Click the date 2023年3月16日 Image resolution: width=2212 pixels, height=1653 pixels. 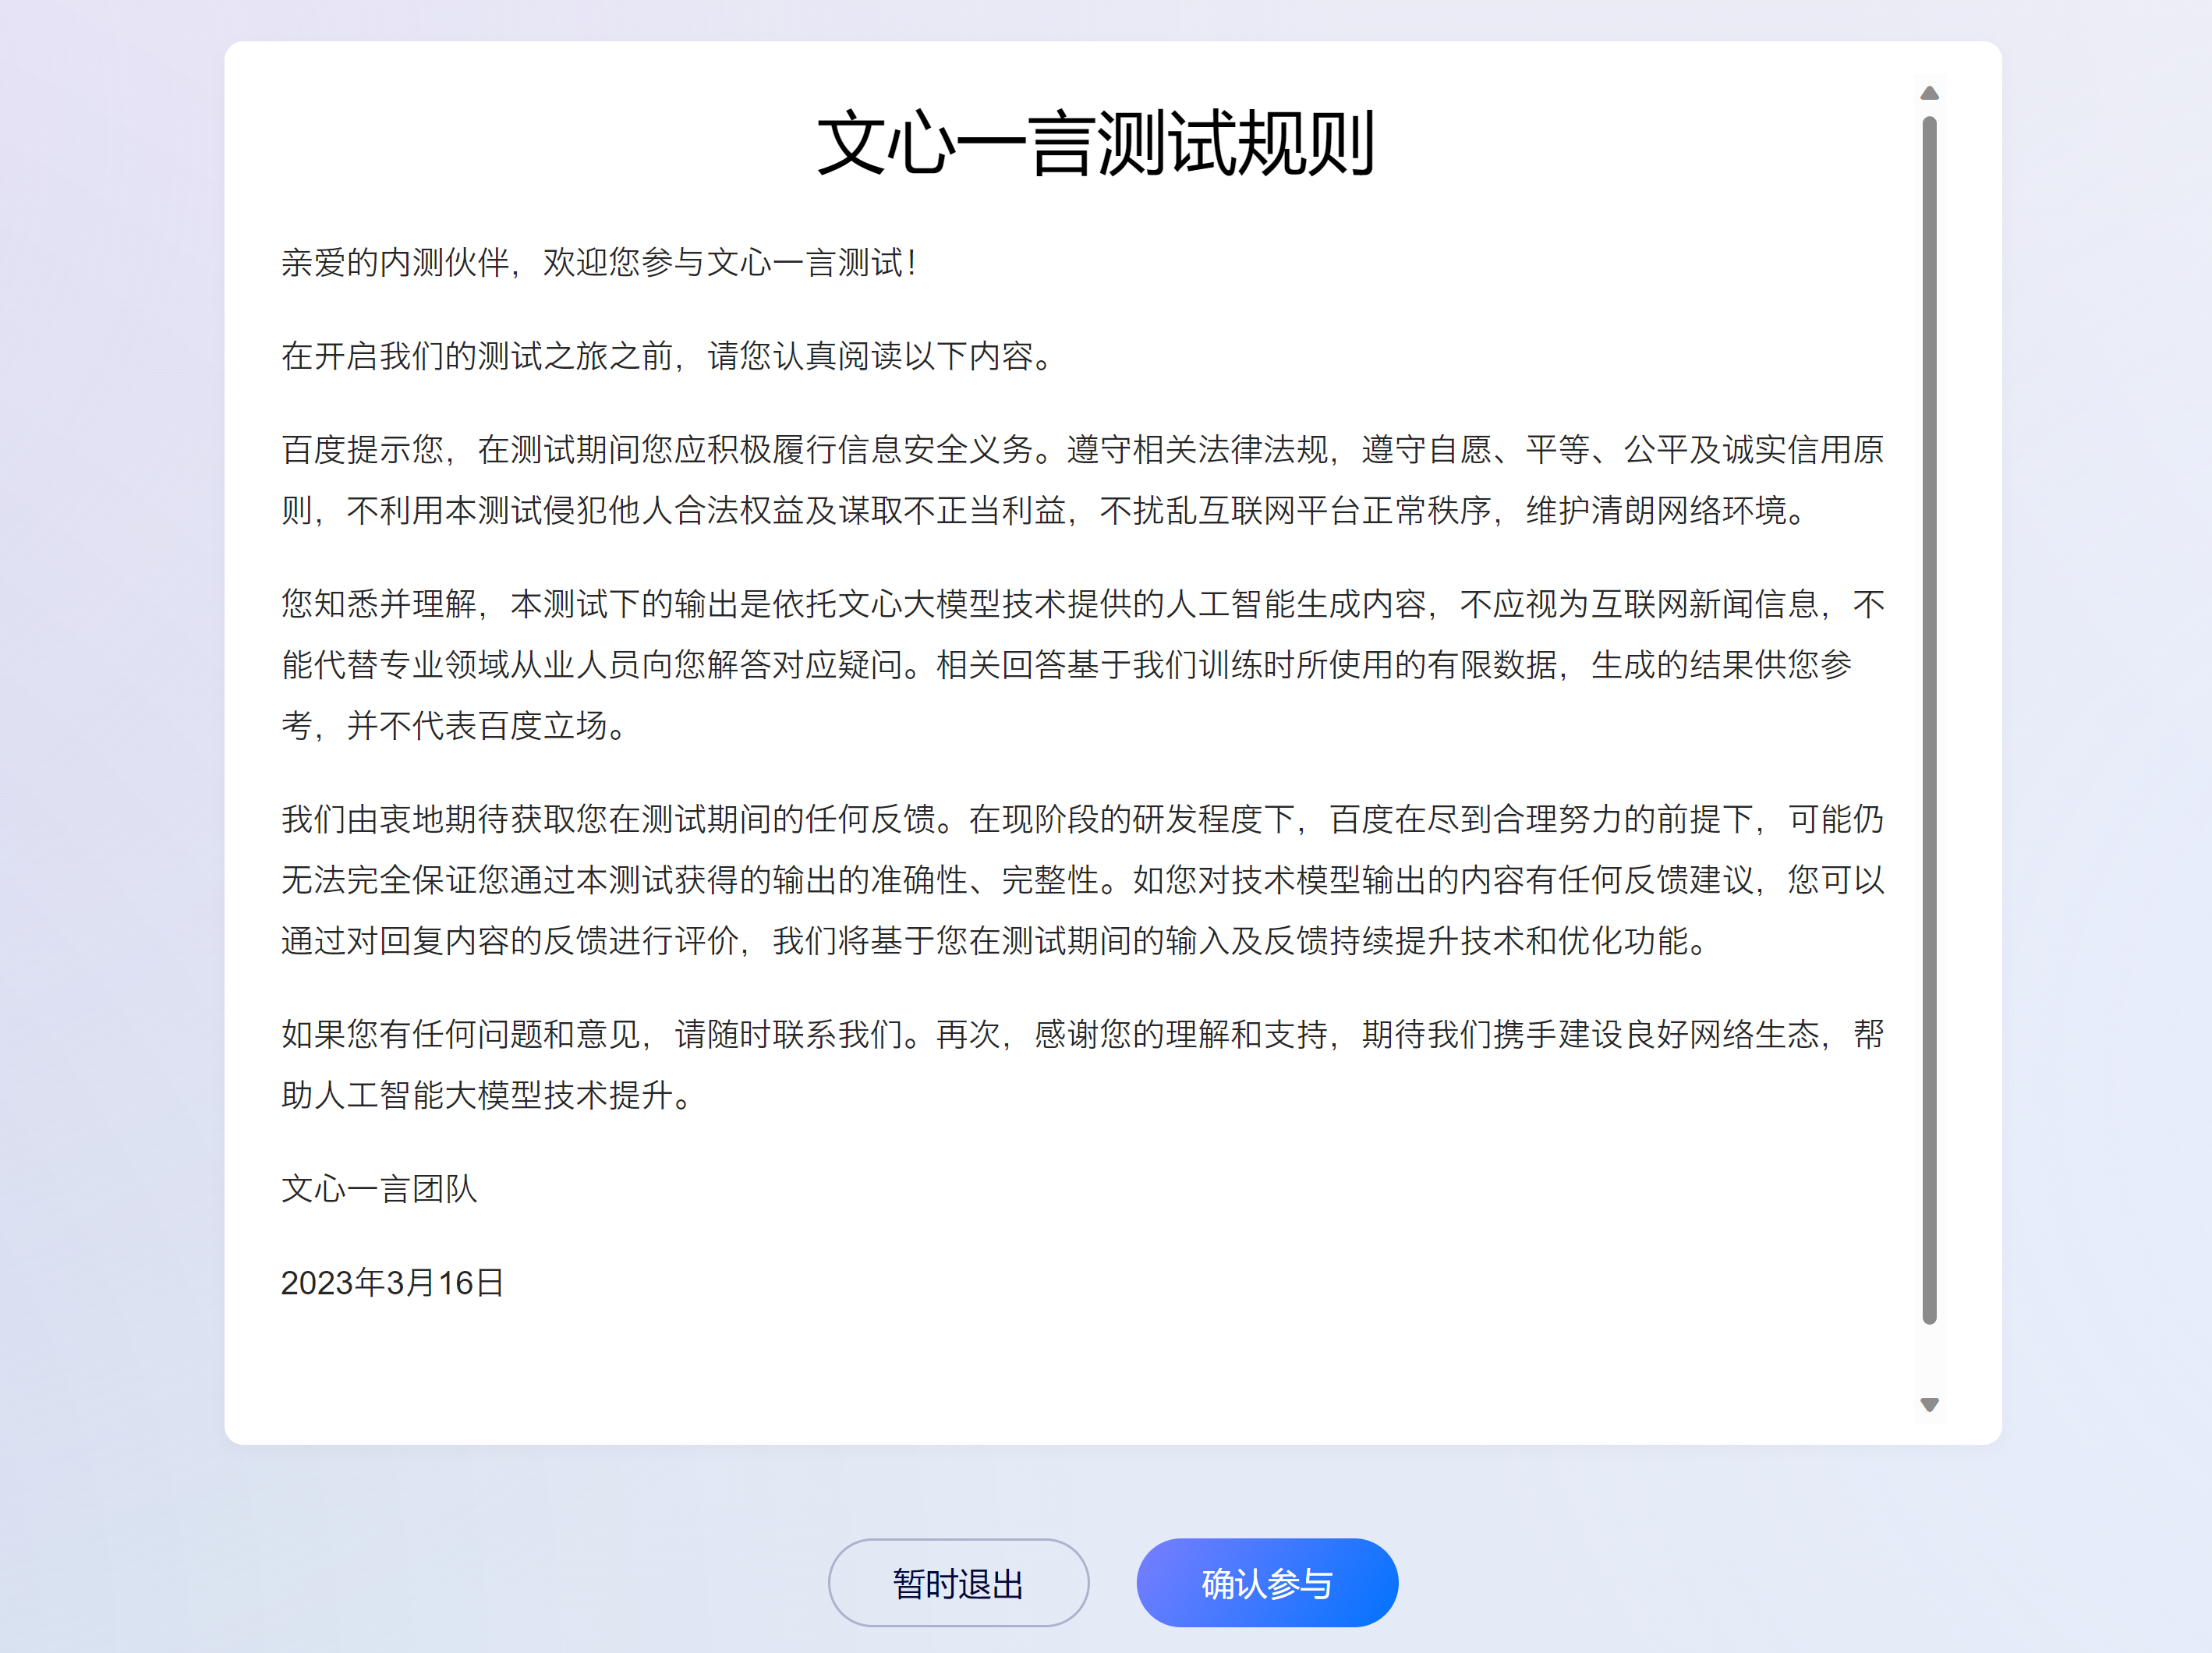392,1283
